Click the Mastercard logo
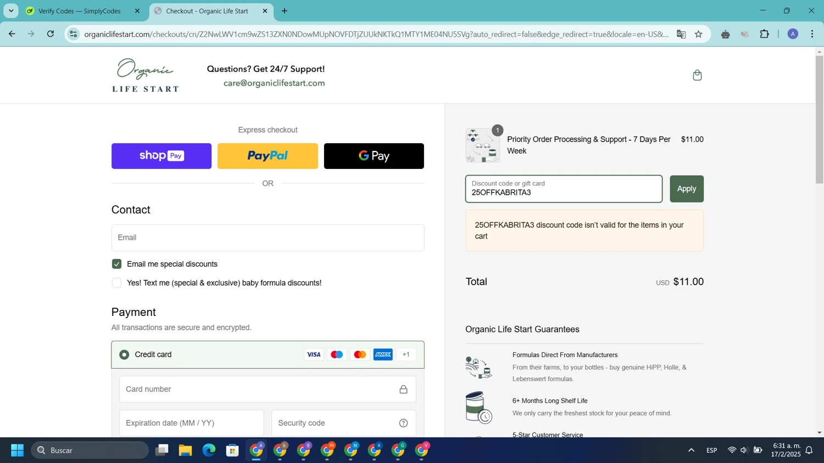Screen dimensions: 824x463 360,354
